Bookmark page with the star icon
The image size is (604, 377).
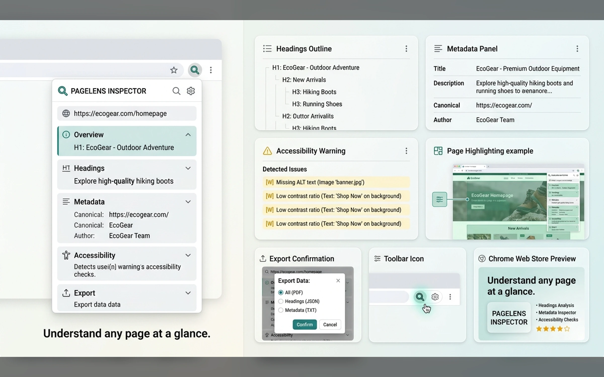(174, 70)
